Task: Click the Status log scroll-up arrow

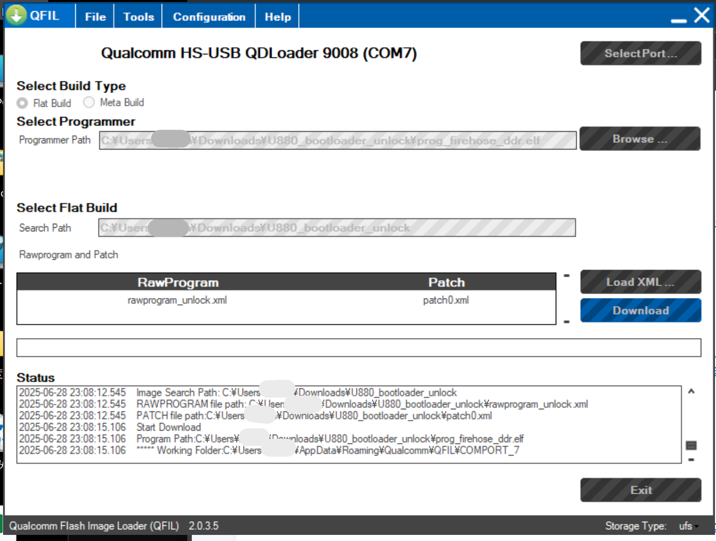Action: (691, 391)
